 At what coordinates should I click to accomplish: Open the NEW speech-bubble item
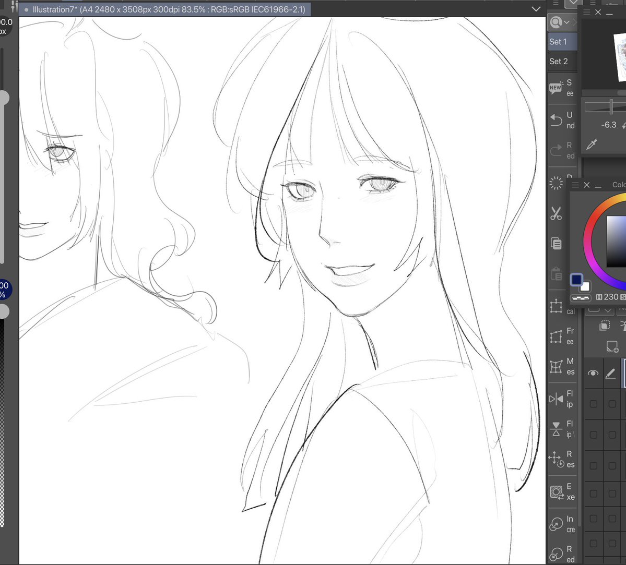coord(556,88)
